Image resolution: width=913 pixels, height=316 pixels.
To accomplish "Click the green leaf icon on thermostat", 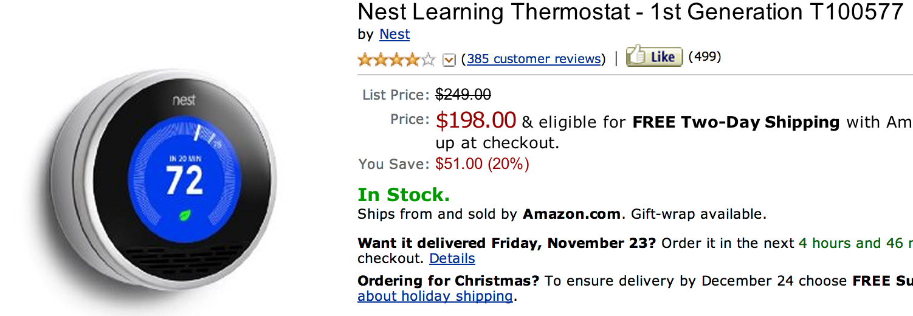I will click(x=183, y=215).
